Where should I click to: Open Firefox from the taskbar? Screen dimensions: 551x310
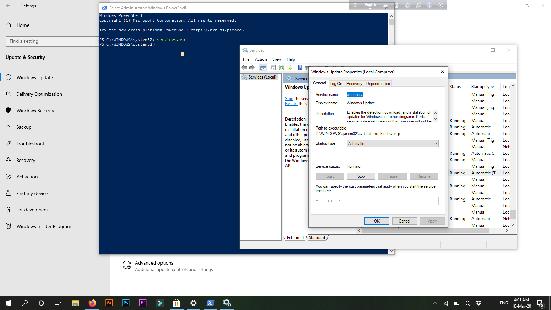click(x=92, y=303)
